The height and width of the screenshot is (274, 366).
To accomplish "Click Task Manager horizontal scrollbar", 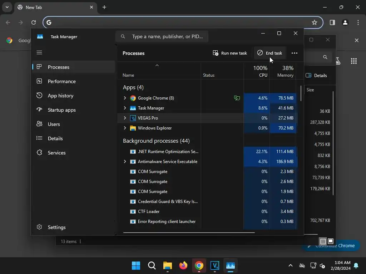I will 189,232.
